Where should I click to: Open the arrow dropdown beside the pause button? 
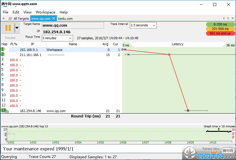click(x=17, y=28)
